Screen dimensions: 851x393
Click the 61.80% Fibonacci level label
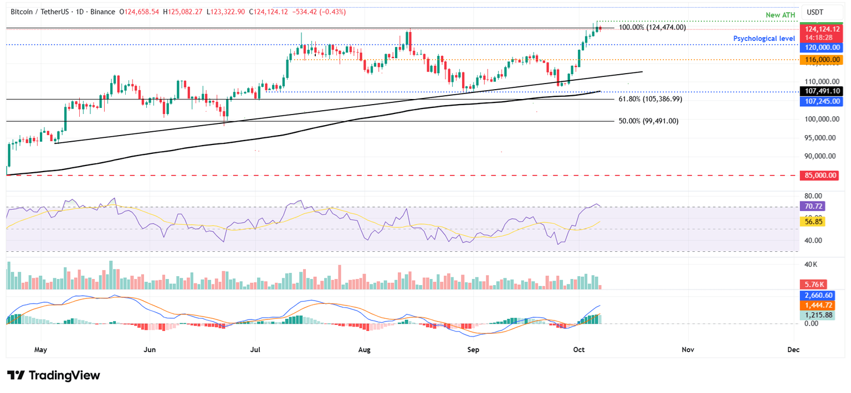click(650, 99)
